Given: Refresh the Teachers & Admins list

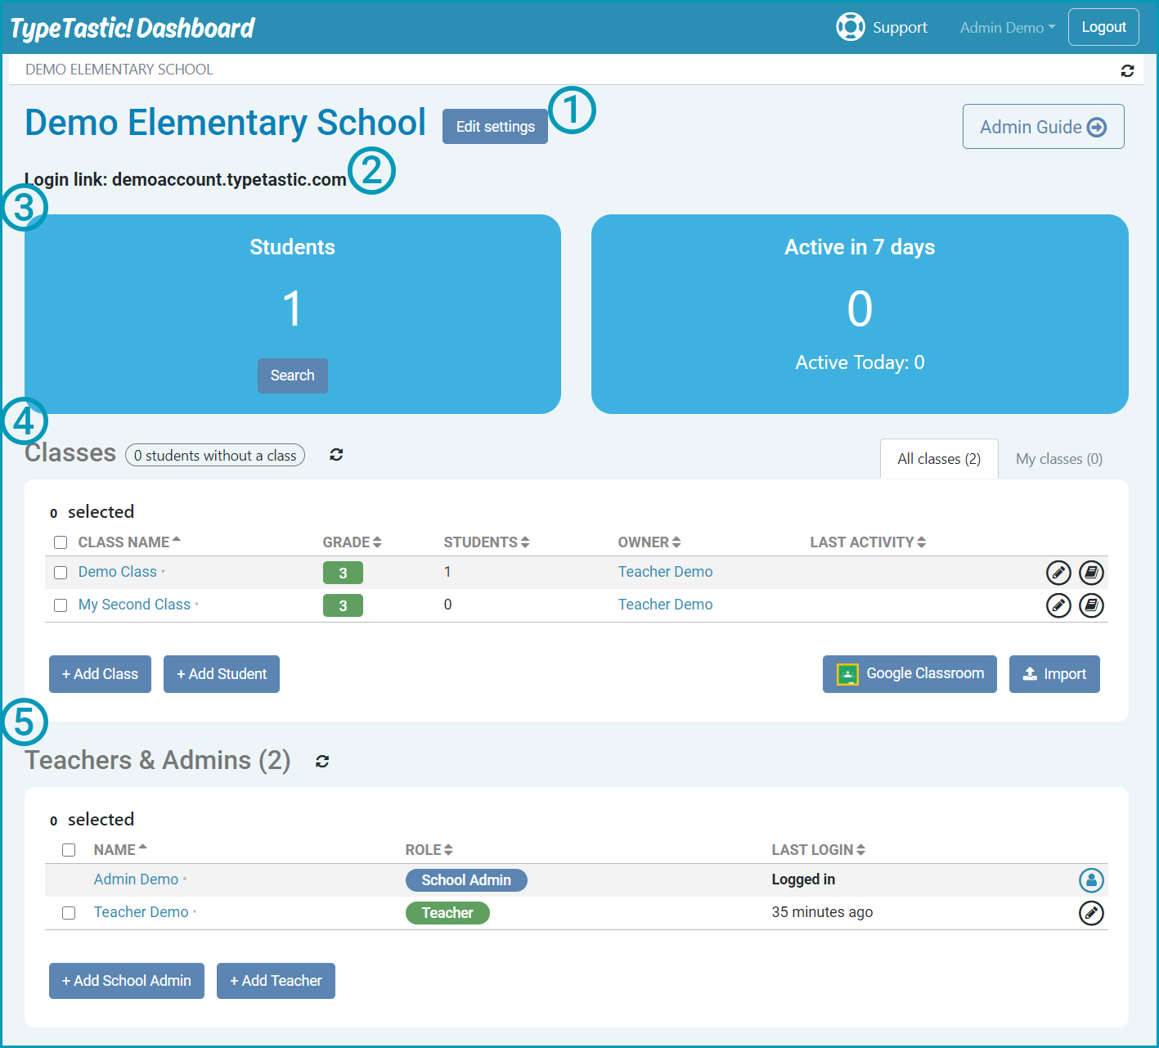Looking at the screenshot, I should [322, 762].
